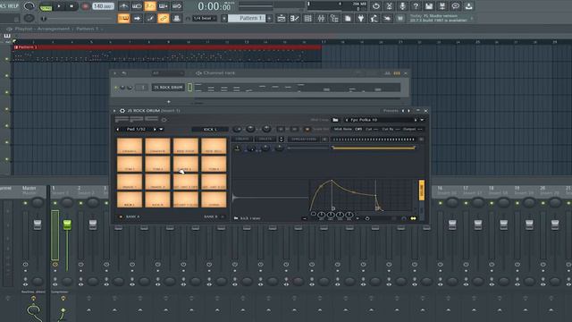The image size is (572, 322).
Task: Select BANK A radio toggle
Action: point(121,216)
